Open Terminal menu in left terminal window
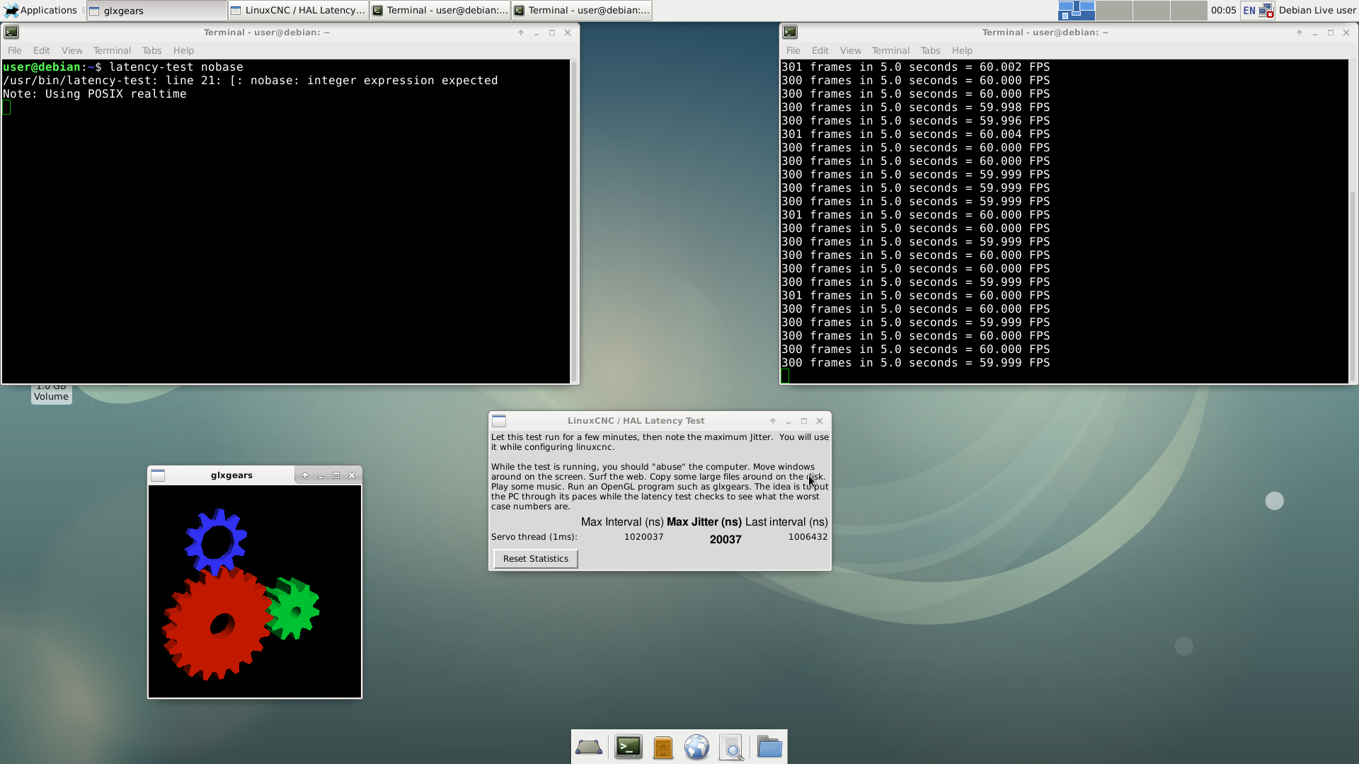The height and width of the screenshot is (764, 1359). [x=112, y=50]
